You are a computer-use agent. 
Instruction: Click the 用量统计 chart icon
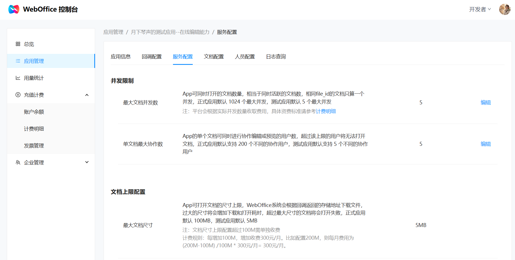[x=18, y=78]
